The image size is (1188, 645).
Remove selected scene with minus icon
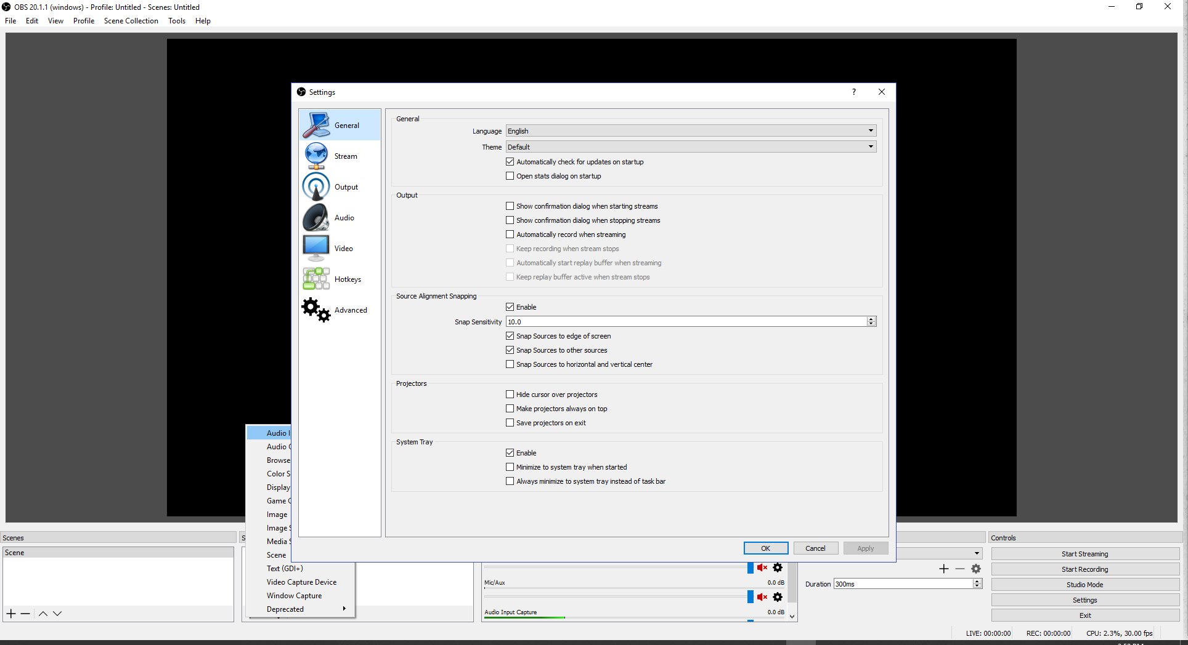pyautogui.click(x=25, y=614)
